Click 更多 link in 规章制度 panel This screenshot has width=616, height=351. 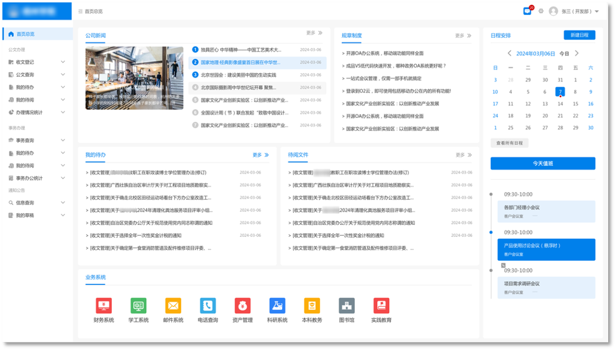coord(463,35)
